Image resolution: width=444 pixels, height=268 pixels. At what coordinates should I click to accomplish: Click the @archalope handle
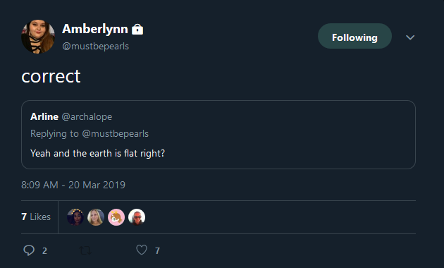87,116
